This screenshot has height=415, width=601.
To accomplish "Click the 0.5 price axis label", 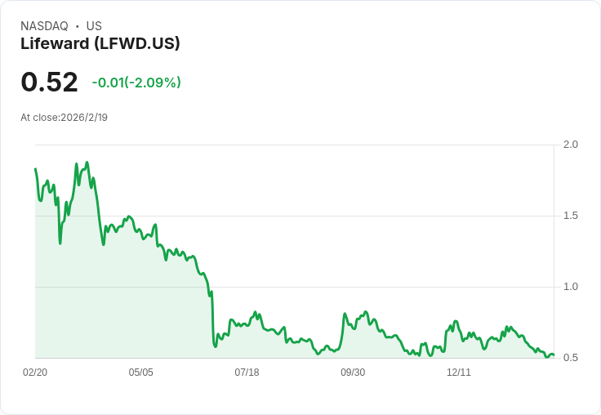I will coord(571,358).
